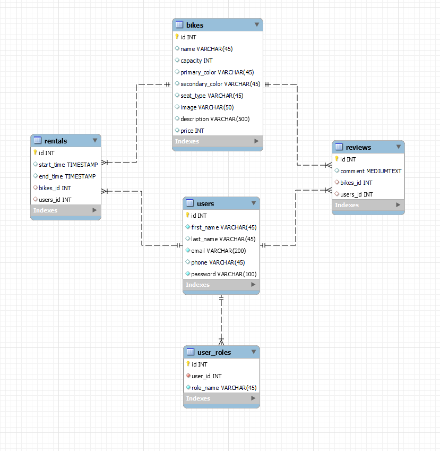Screen dimensions: 440x451
Task: Expand the Indexes section of the users table
Action: coord(254,285)
